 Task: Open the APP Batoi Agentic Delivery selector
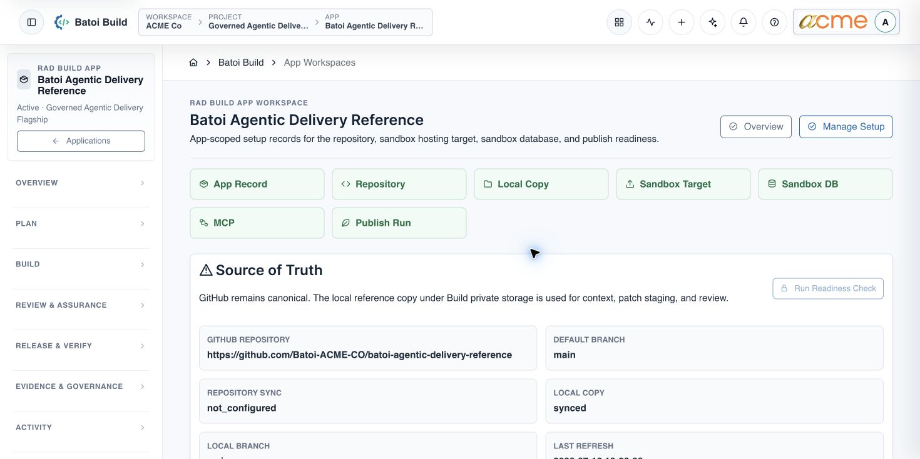tap(375, 22)
